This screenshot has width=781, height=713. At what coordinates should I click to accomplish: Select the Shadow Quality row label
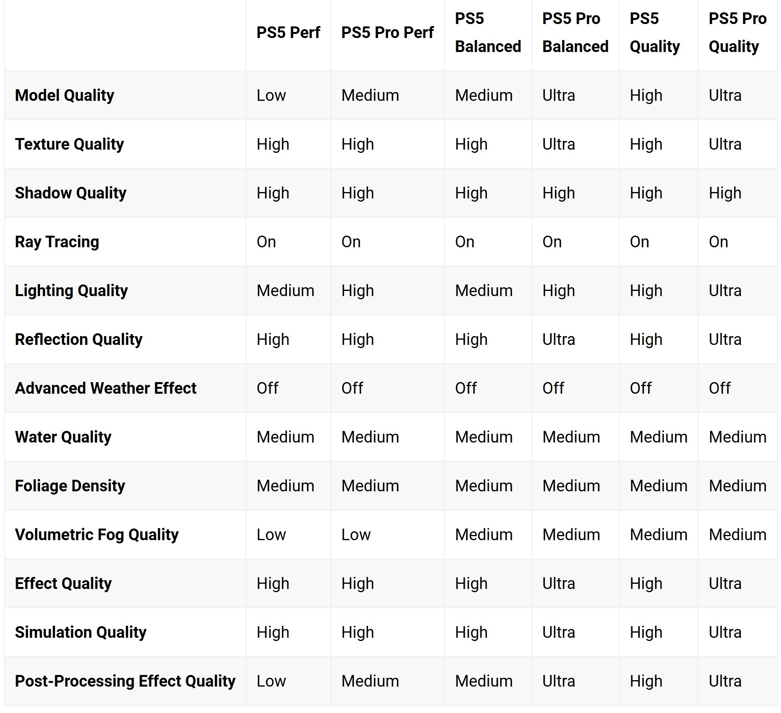70,193
